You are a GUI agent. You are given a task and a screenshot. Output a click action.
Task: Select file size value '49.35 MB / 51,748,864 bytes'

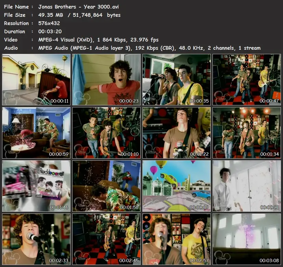[x=79, y=15]
